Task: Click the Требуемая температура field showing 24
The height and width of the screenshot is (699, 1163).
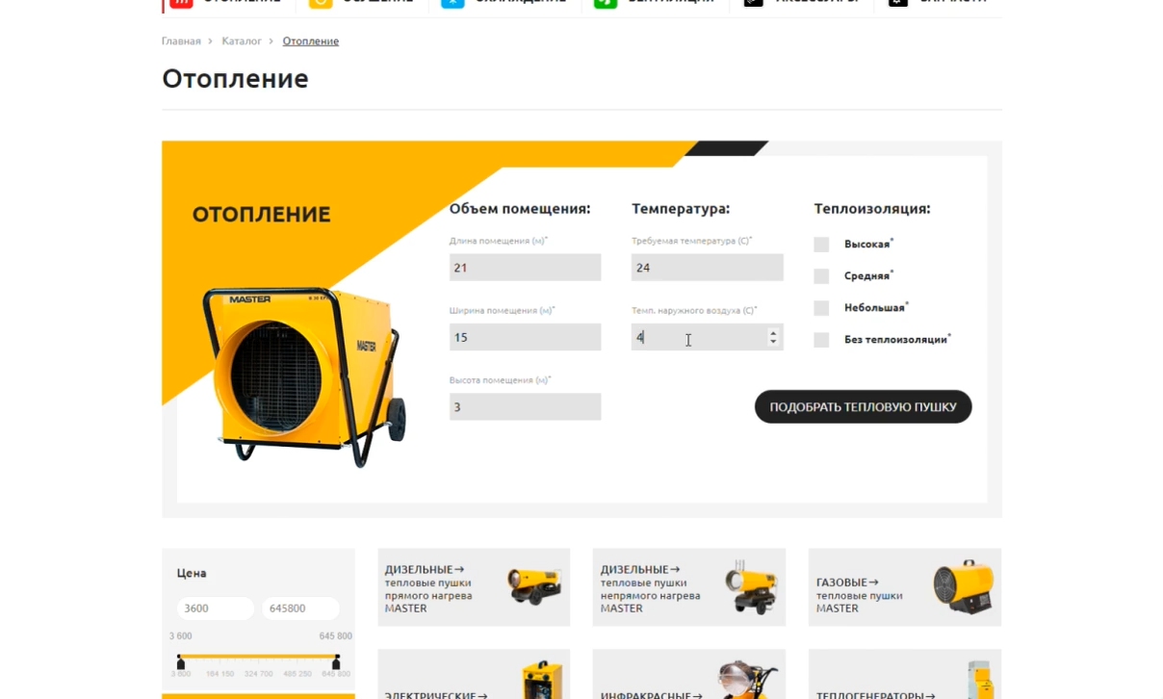Action: coord(707,268)
